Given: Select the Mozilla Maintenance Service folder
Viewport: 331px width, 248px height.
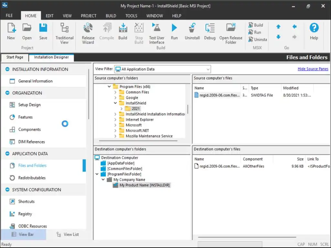Looking at the screenshot, I should pyautogui.click(x=149, y=136).
